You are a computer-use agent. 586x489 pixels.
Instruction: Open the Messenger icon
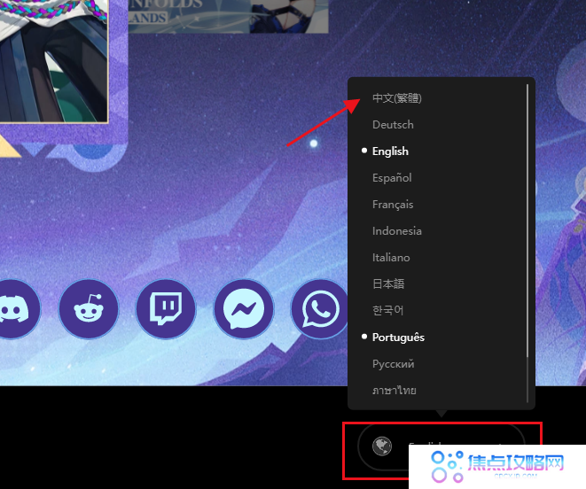pyautogui.click(x=243, y=309)
